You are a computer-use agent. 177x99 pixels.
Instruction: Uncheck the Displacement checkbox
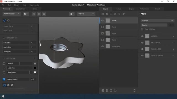point(4,79)
